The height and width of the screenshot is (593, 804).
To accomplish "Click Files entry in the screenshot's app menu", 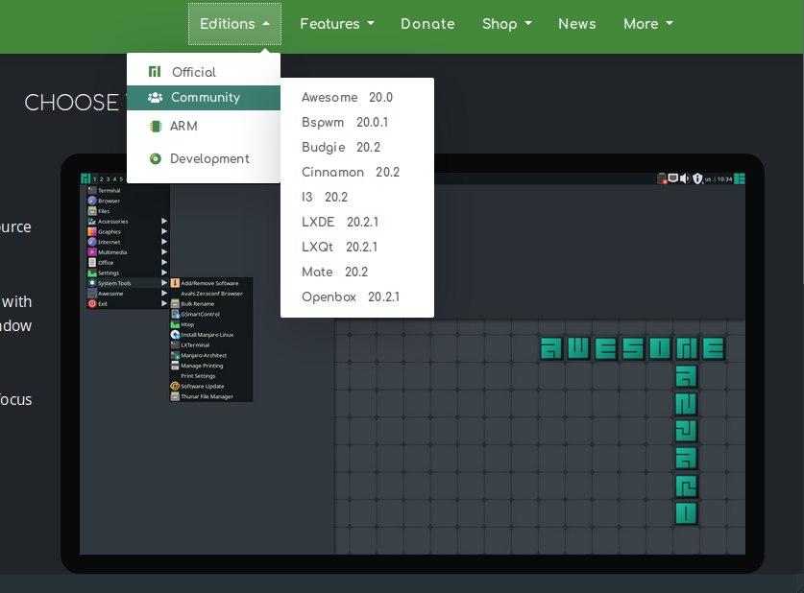I will pos(127,211).
